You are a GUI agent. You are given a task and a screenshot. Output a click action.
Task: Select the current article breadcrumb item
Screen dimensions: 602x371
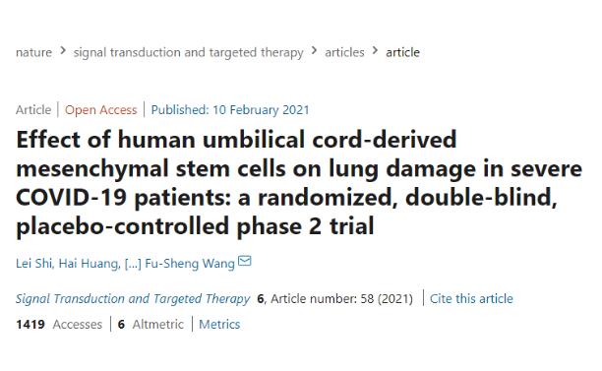402,52
